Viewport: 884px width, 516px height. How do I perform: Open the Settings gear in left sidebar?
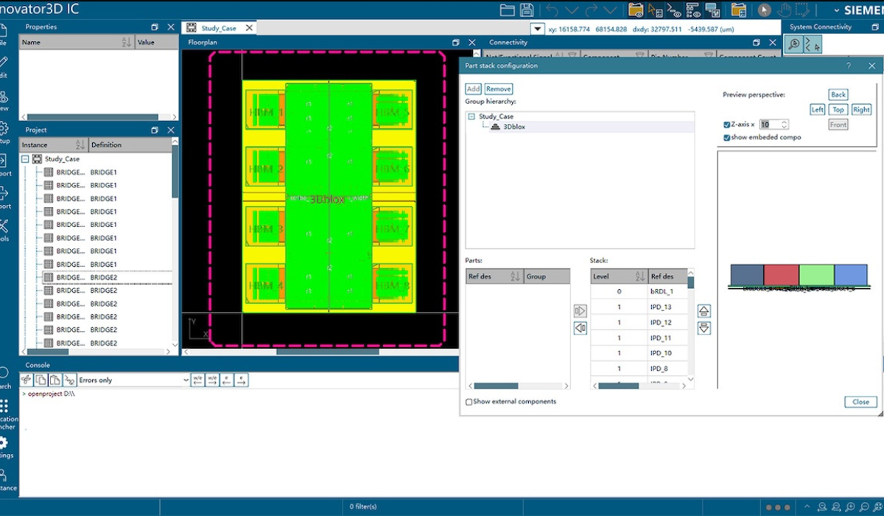coord(4,443)
